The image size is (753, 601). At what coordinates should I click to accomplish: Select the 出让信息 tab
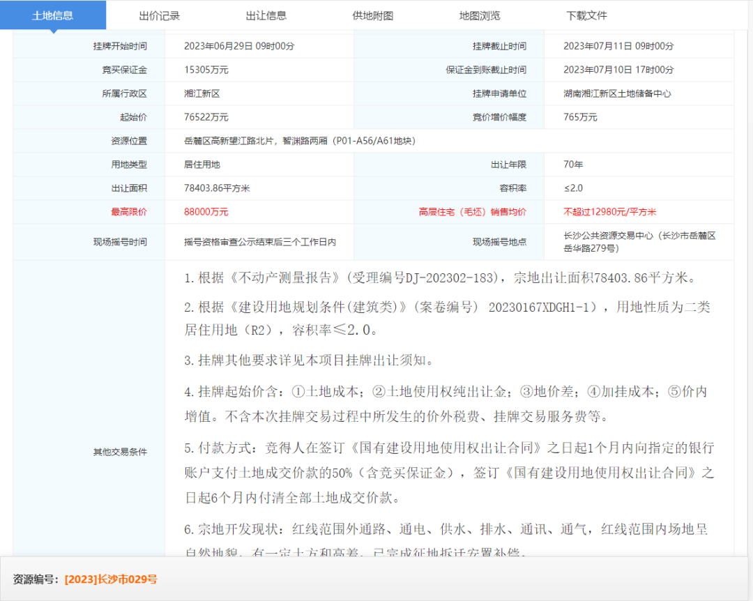266,15
